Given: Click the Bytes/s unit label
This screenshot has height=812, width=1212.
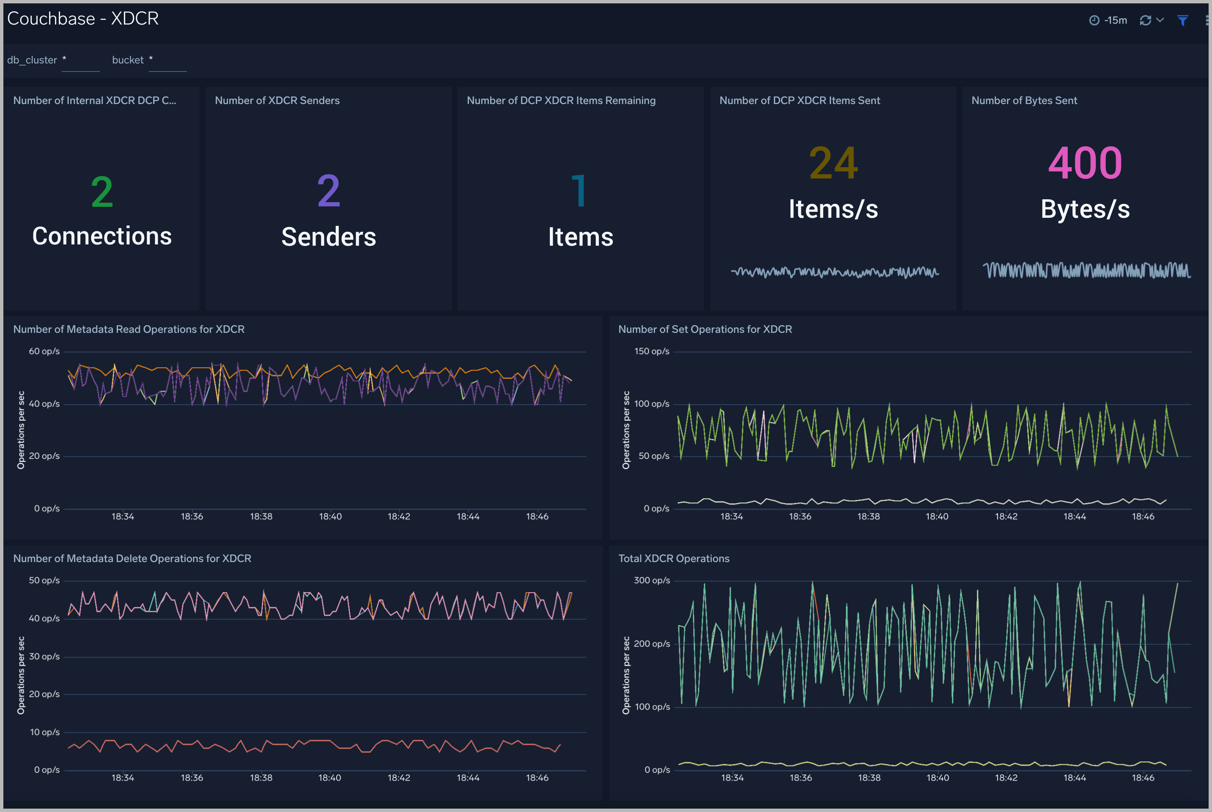Looking at the screenshot, I should coord(1085,209).
